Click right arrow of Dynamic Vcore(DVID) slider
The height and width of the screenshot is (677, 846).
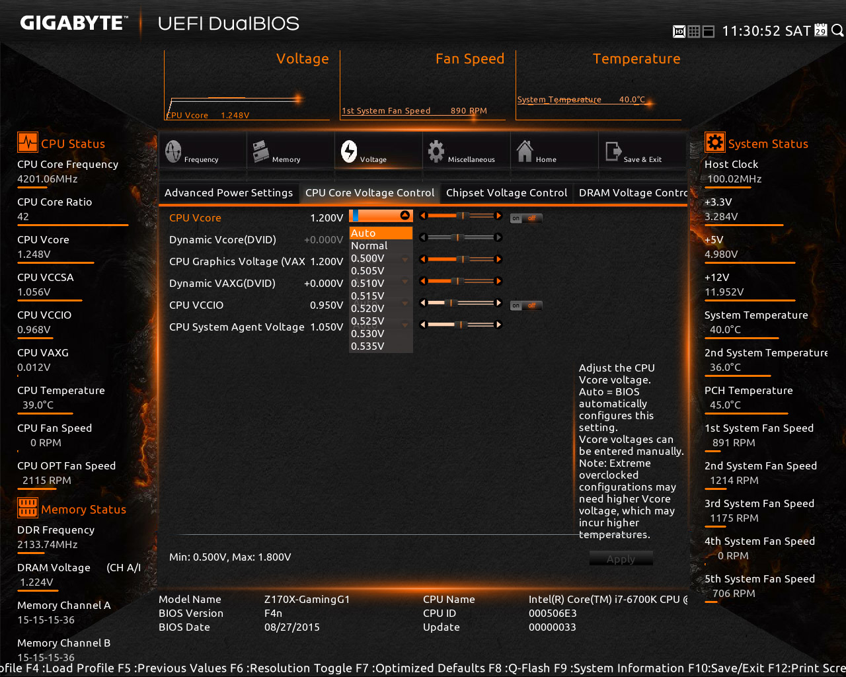coord(499,237)
